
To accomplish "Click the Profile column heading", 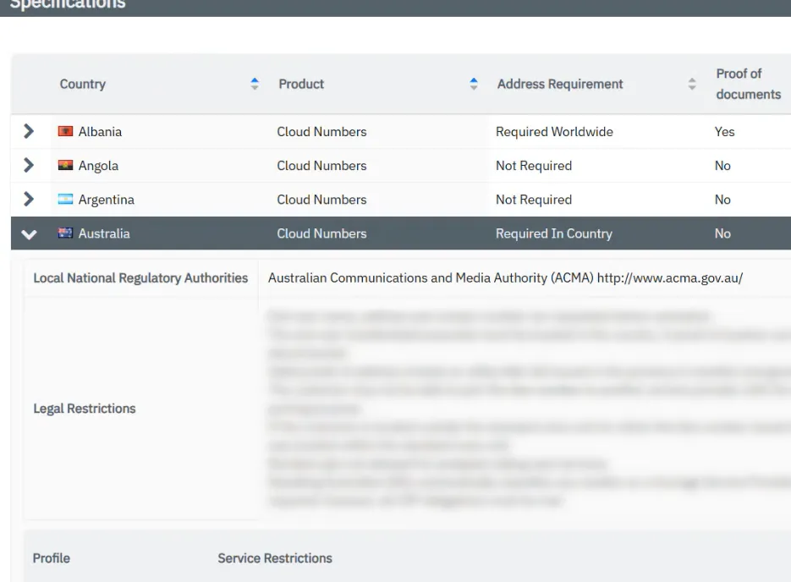I will pyautogui.click(x=52, y=558).
